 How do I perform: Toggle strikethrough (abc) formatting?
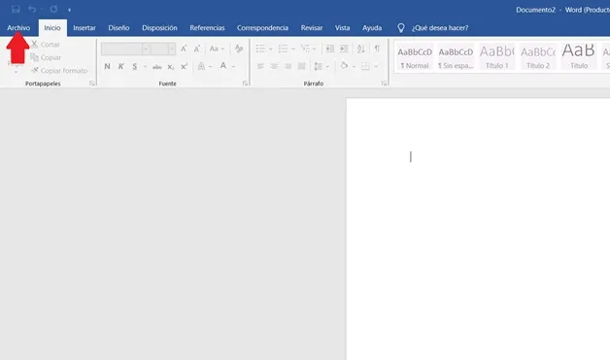pos(157,67)
